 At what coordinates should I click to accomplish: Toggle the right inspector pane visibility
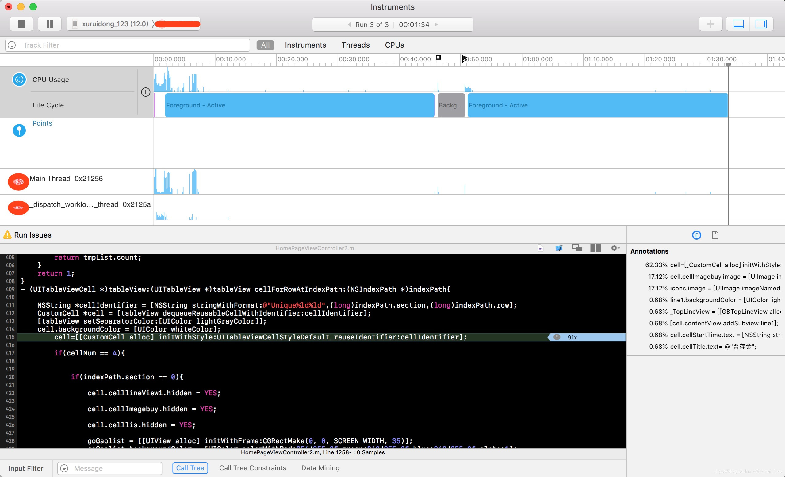click(761, 24)
